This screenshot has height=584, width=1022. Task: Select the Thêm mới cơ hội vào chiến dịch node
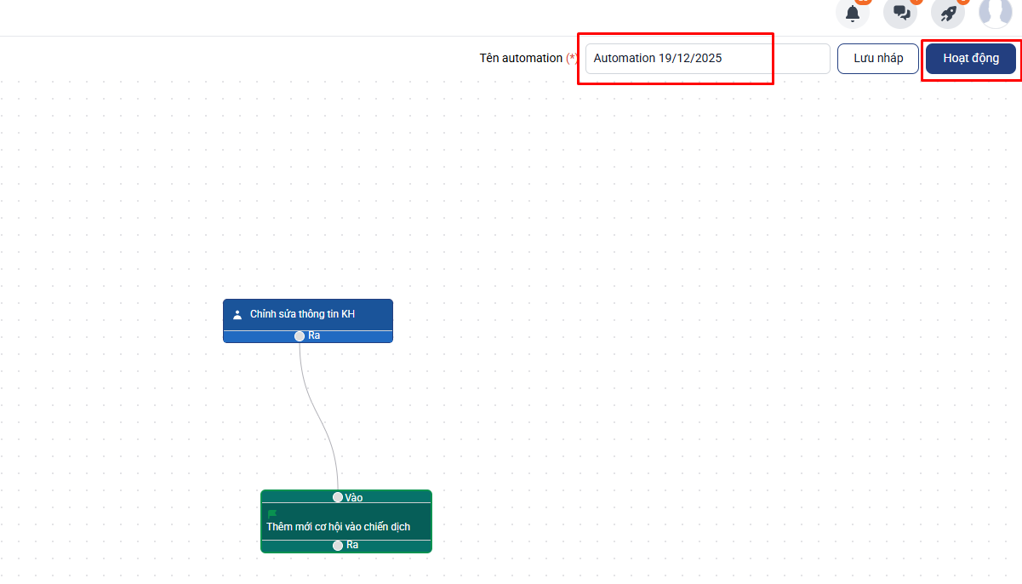click(x=338, y=526)
